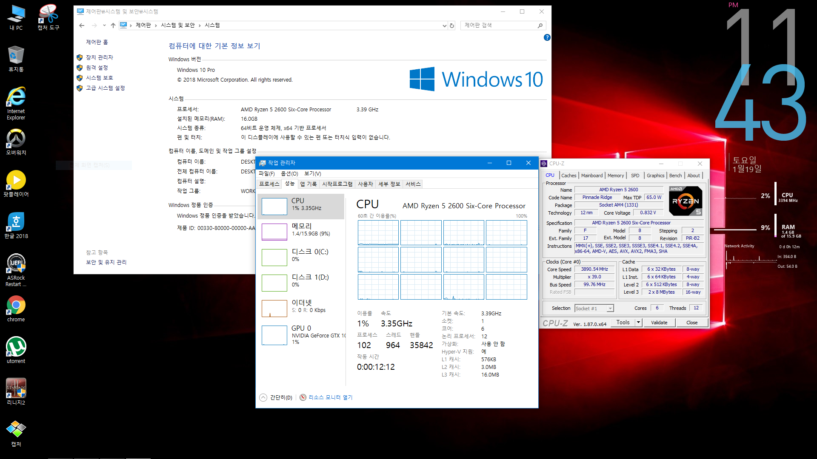
Task: Open the About tab in CPU-Z
Action: tap(694, 176)
